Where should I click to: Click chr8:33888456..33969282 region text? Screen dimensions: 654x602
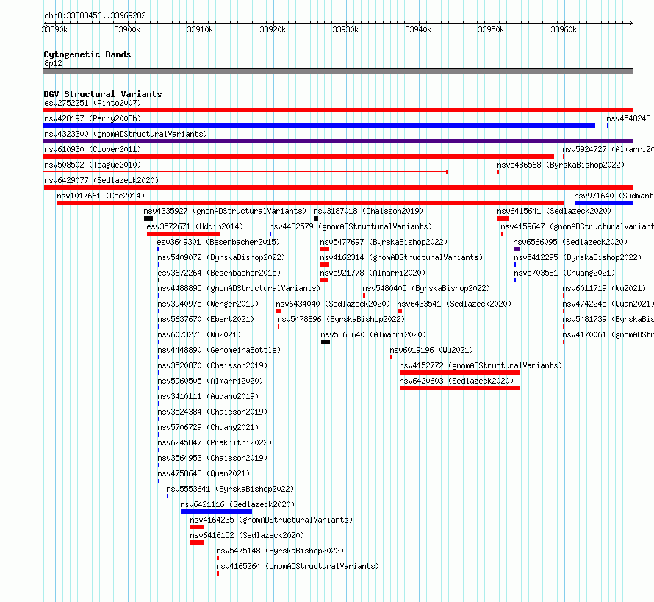pos(95,16)
